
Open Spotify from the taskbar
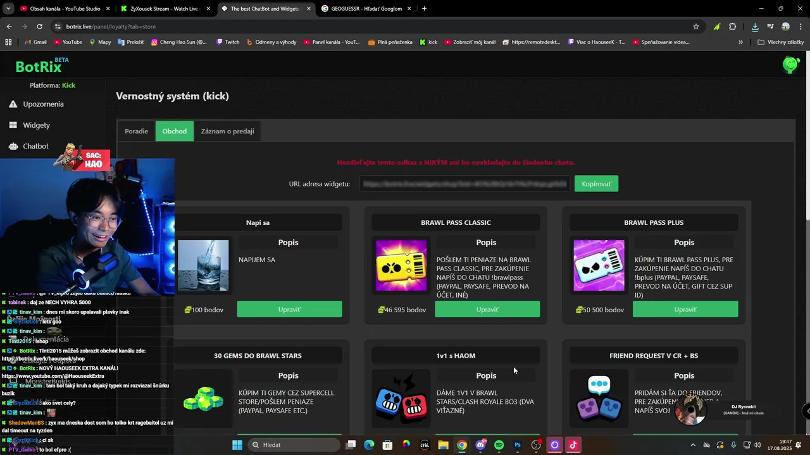(x=499, y=445)
